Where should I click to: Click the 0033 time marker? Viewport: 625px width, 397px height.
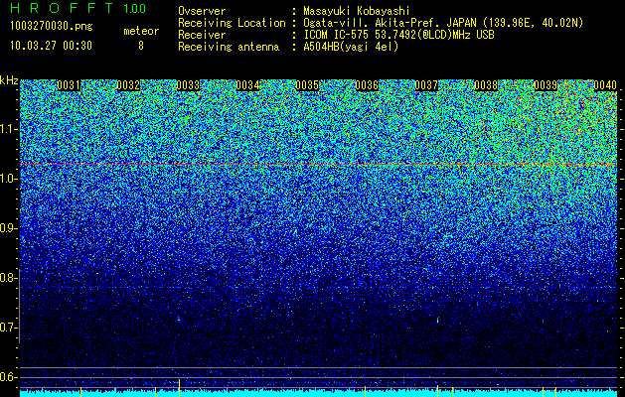pos(188,85)
